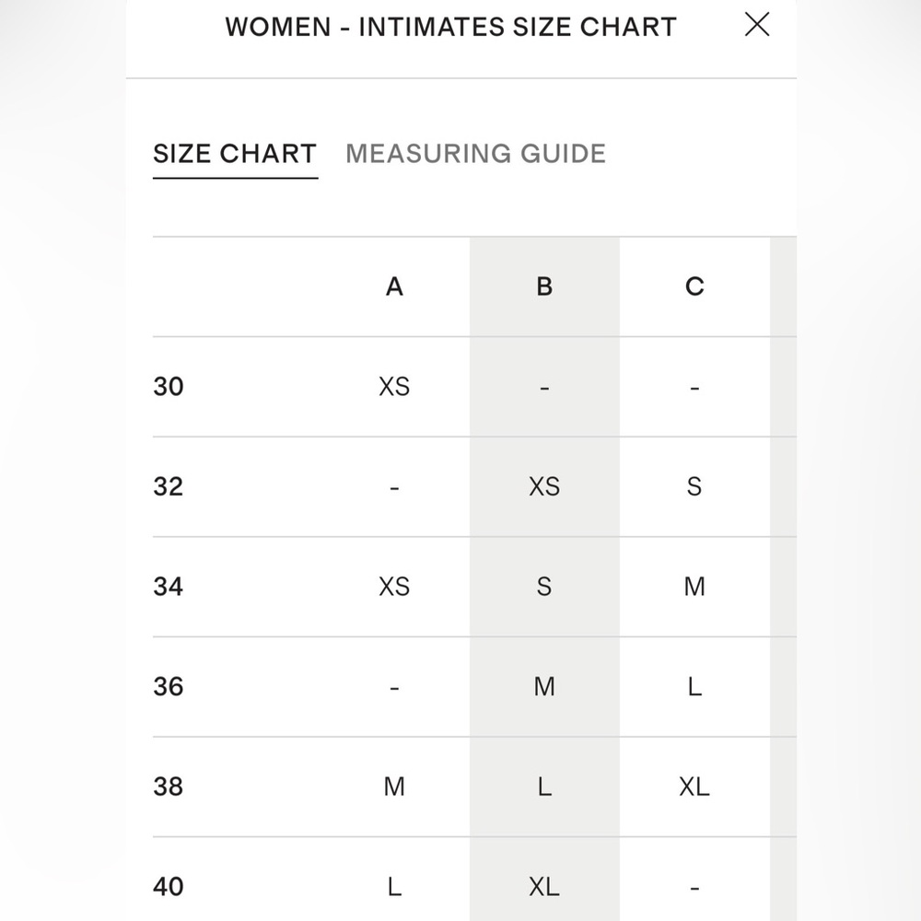
Task: Click the XS cell for 30A
Action: click(394, 387)
